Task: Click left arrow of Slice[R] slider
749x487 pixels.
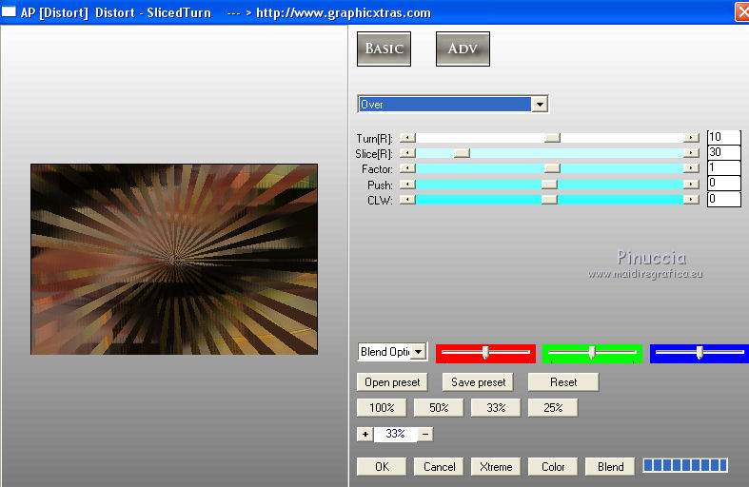Action: [x=407, y=153]
